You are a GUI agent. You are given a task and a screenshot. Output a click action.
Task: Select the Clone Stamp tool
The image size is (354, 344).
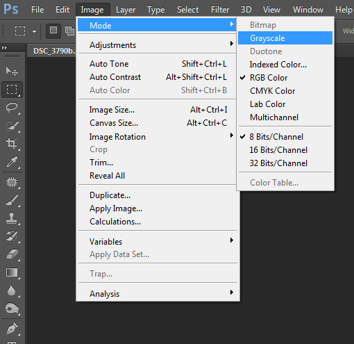coord(12,218)
